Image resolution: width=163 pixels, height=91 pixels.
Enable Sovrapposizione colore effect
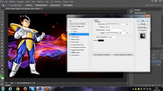(70, 45)
